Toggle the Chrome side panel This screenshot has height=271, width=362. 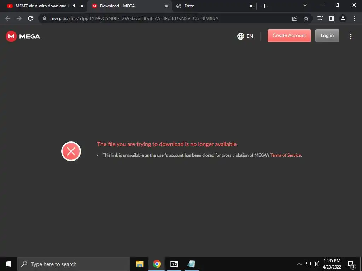tap(332, 18)
